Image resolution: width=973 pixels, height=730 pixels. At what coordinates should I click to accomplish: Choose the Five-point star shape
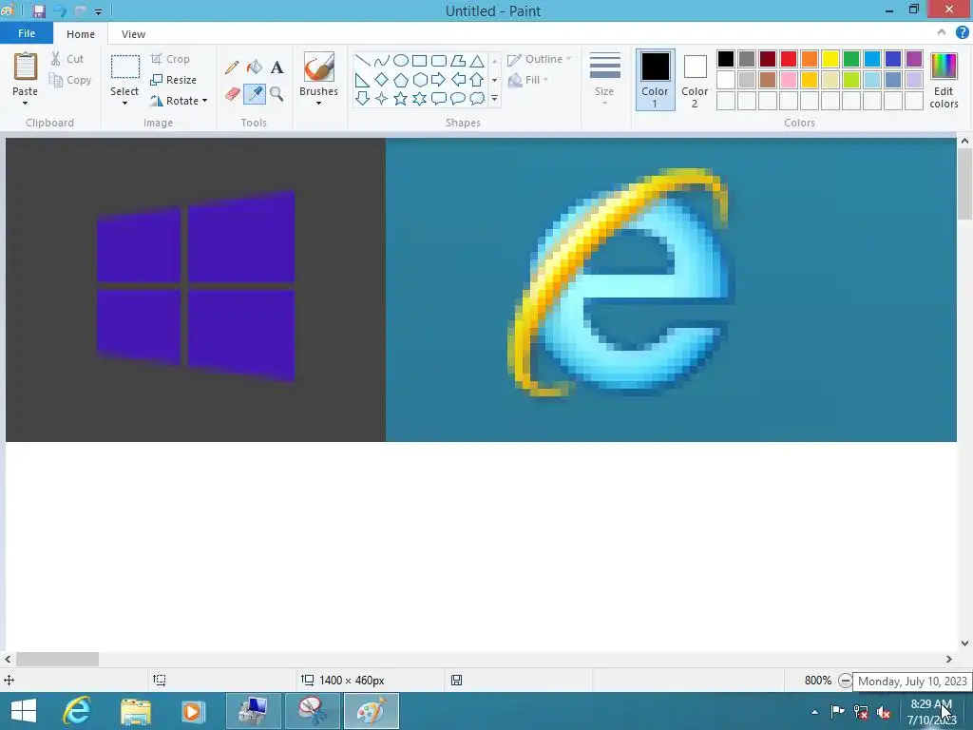click(x=401, y=98)
